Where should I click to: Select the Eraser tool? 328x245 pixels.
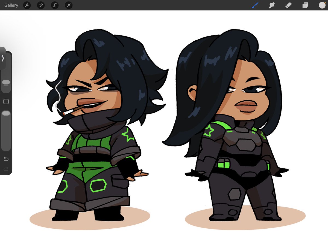click(x=289, y=5)
